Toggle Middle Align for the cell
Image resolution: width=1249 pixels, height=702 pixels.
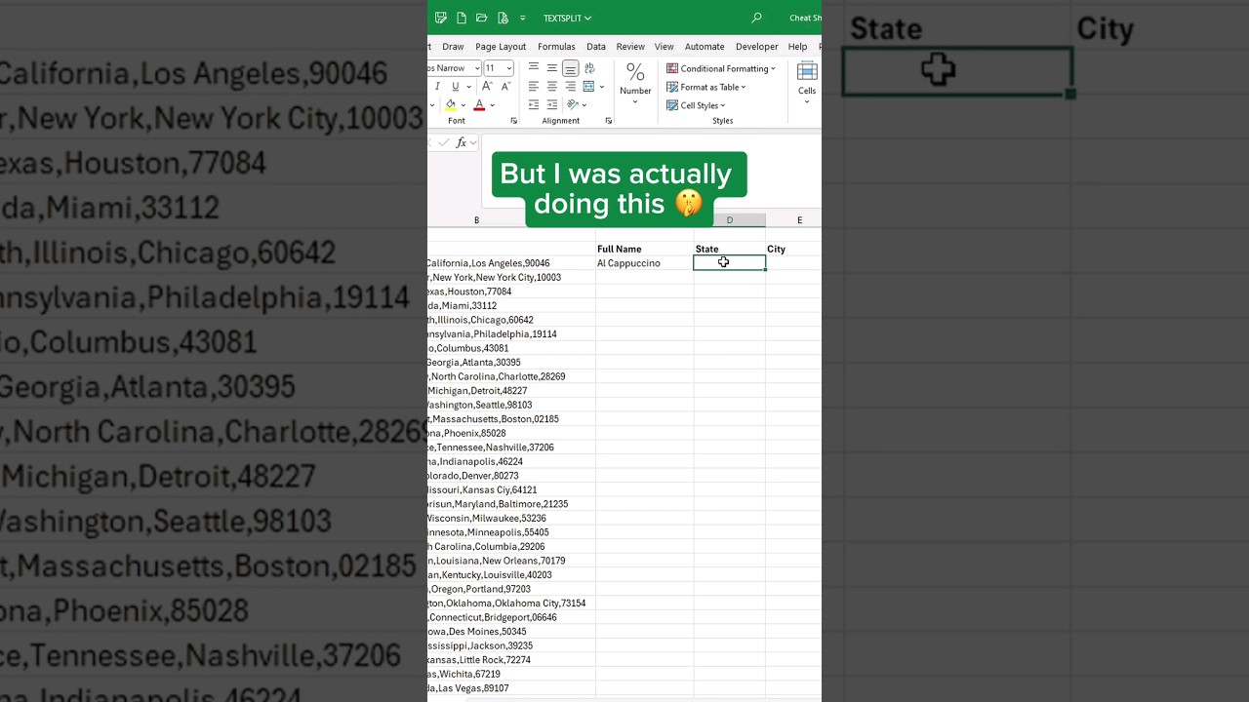551,68
